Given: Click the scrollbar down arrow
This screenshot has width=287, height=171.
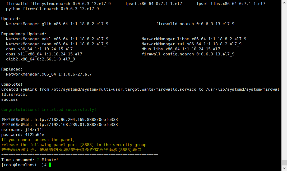Looking at the screenshot, I should [284, 168].
